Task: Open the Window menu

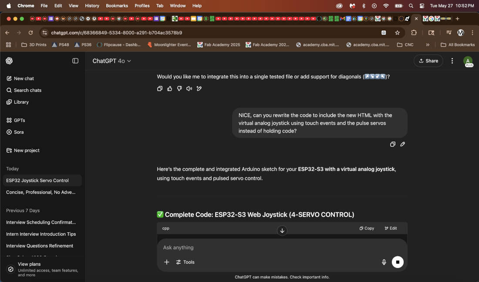Action: point(178,6)
